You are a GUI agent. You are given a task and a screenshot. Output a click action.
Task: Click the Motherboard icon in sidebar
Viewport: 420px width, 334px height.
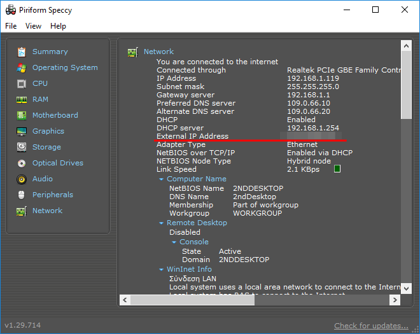pyautogui.click(x=22, y=115)
